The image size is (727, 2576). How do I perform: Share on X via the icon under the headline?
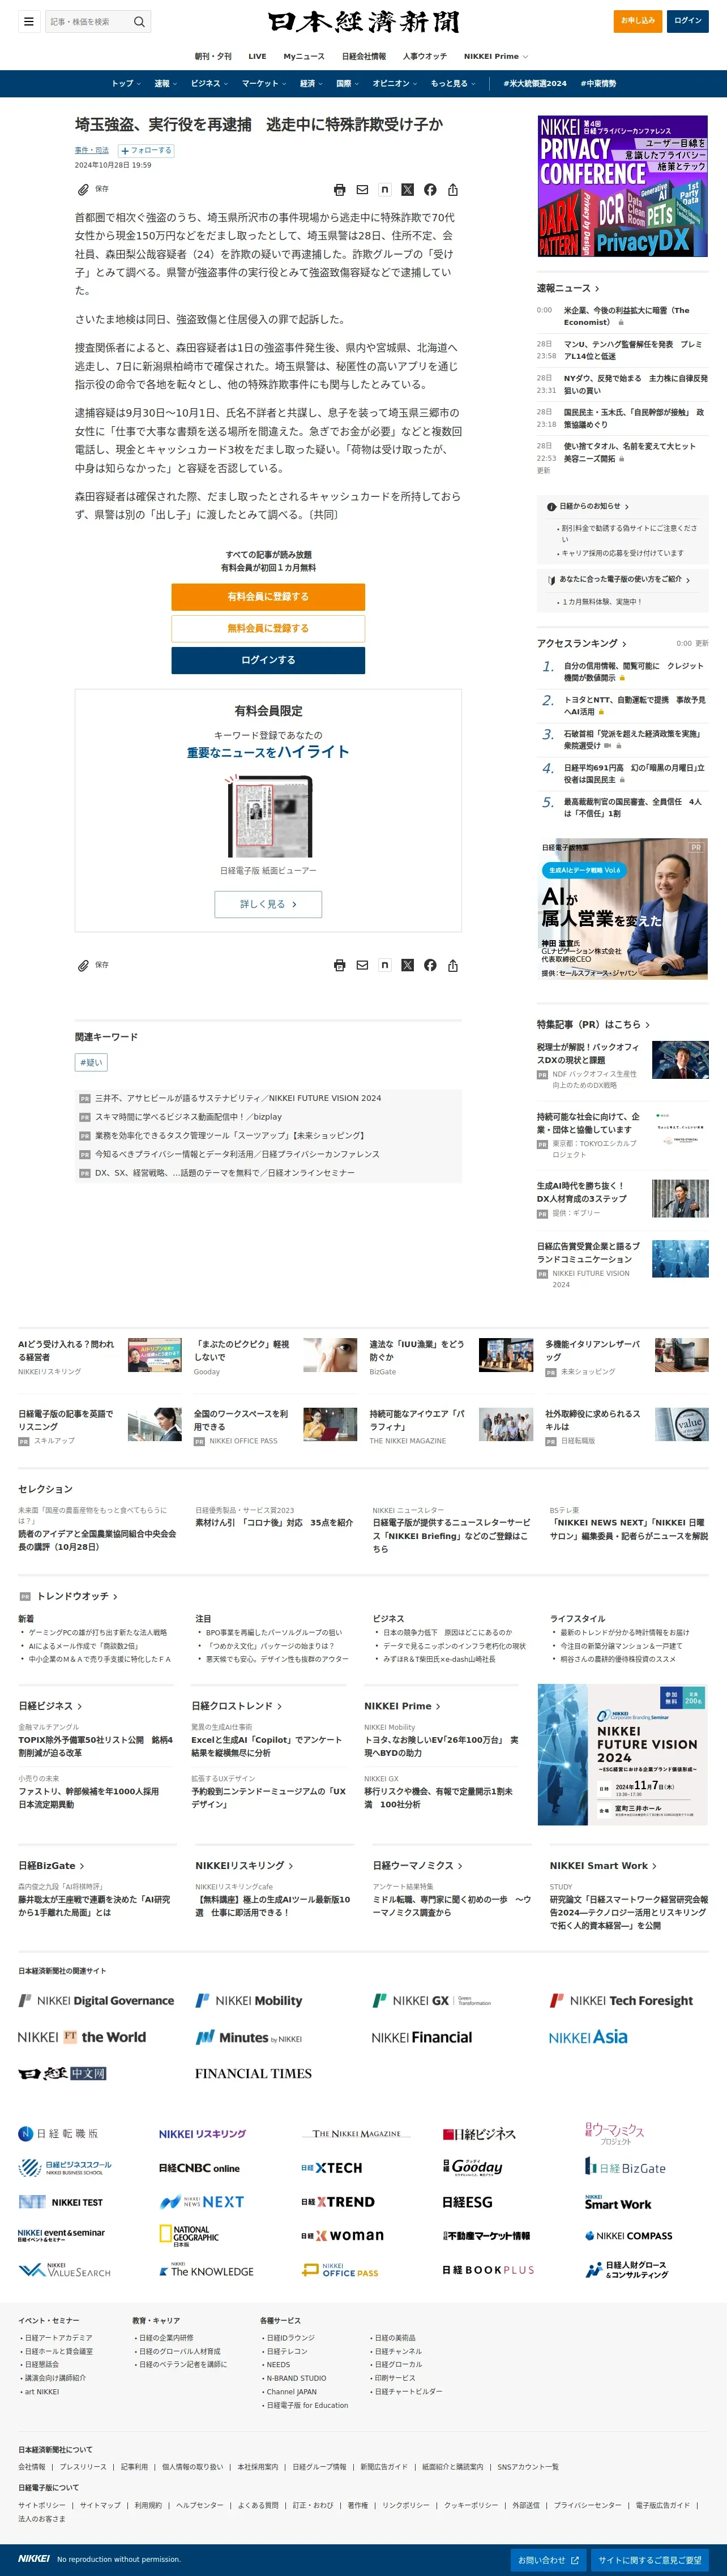point(407,189)
